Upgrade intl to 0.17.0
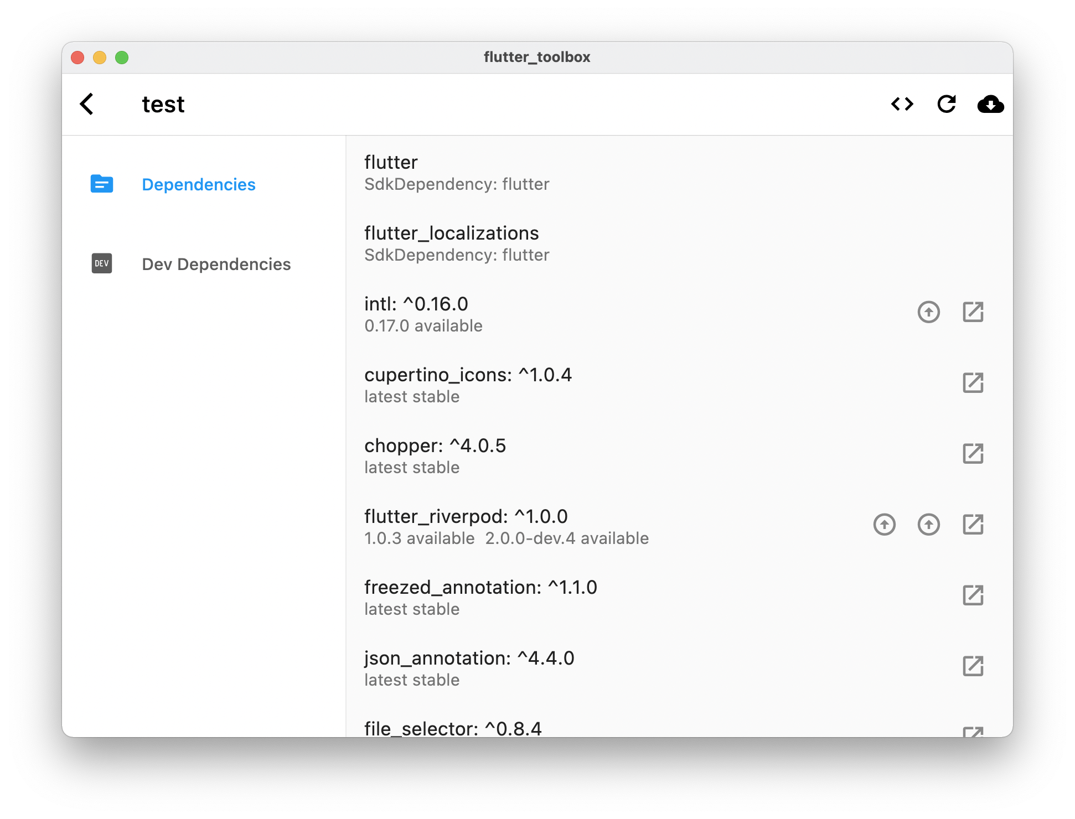The height and width of the screenshot is (819, 1075). coord(929,312)
